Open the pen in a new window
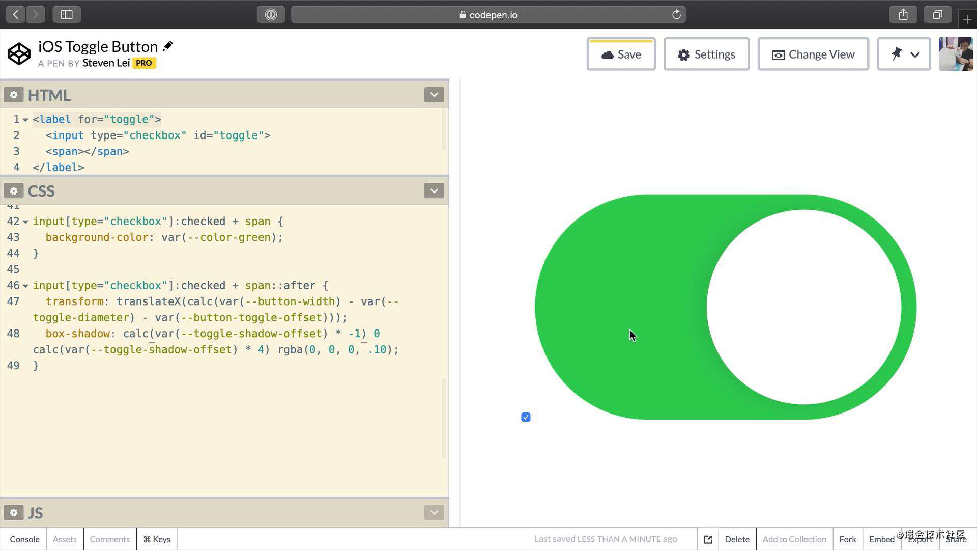Screen dimensions: 977x550 pos(708,539)
